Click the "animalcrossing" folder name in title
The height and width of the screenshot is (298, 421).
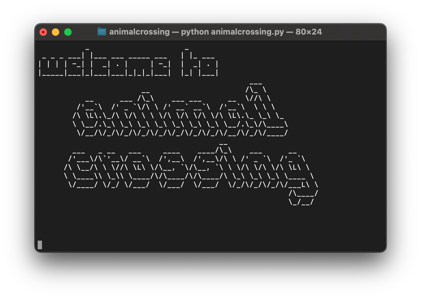click(x=139, y=32)
